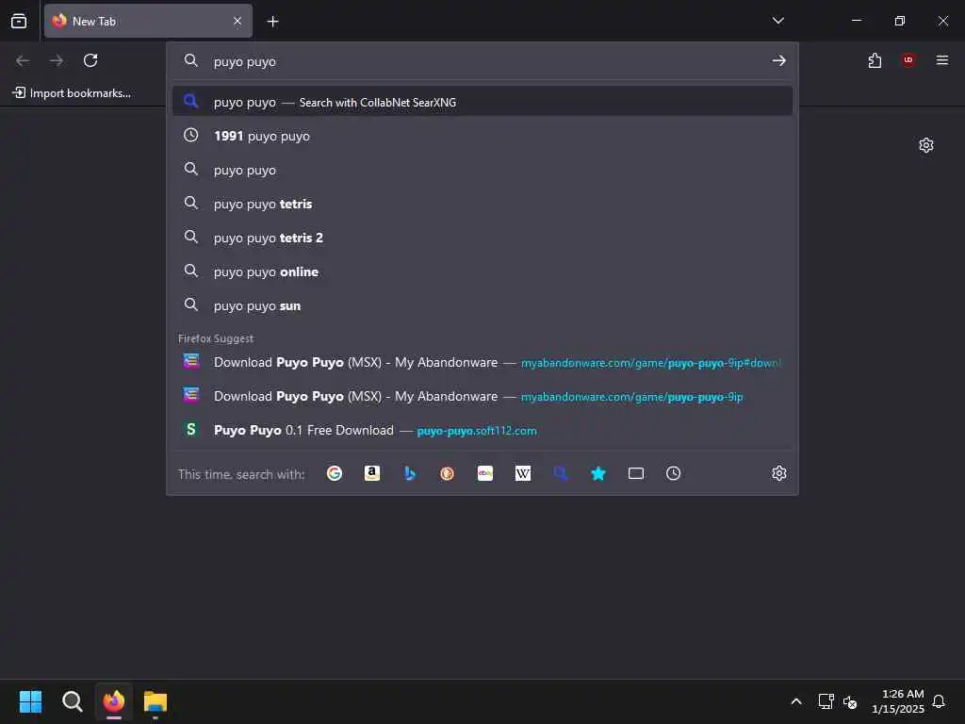
Task: Search this time with Wikipedia
Action: click(x=522, y=473)
